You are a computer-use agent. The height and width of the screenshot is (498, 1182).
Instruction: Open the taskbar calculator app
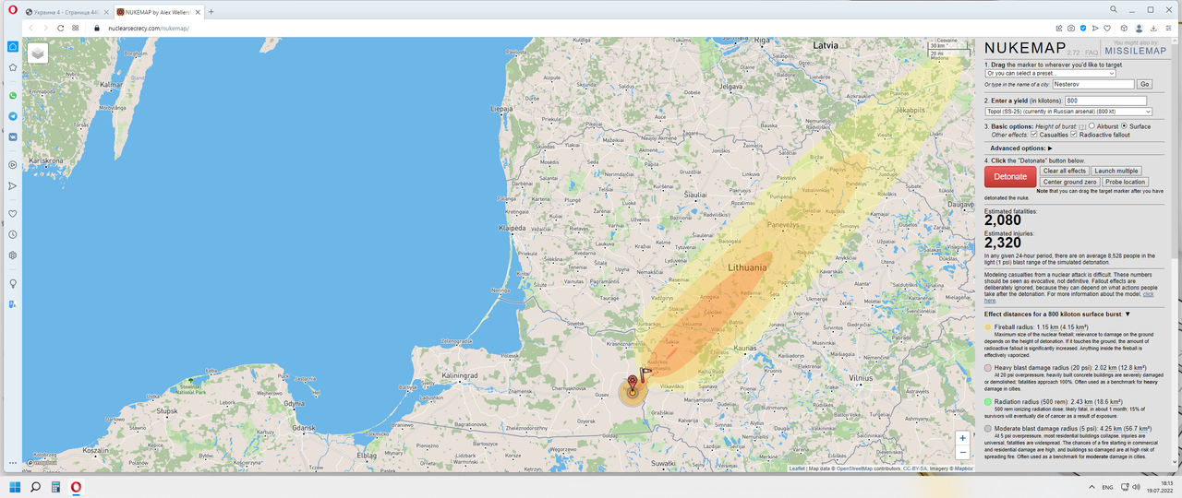point(55,486)
